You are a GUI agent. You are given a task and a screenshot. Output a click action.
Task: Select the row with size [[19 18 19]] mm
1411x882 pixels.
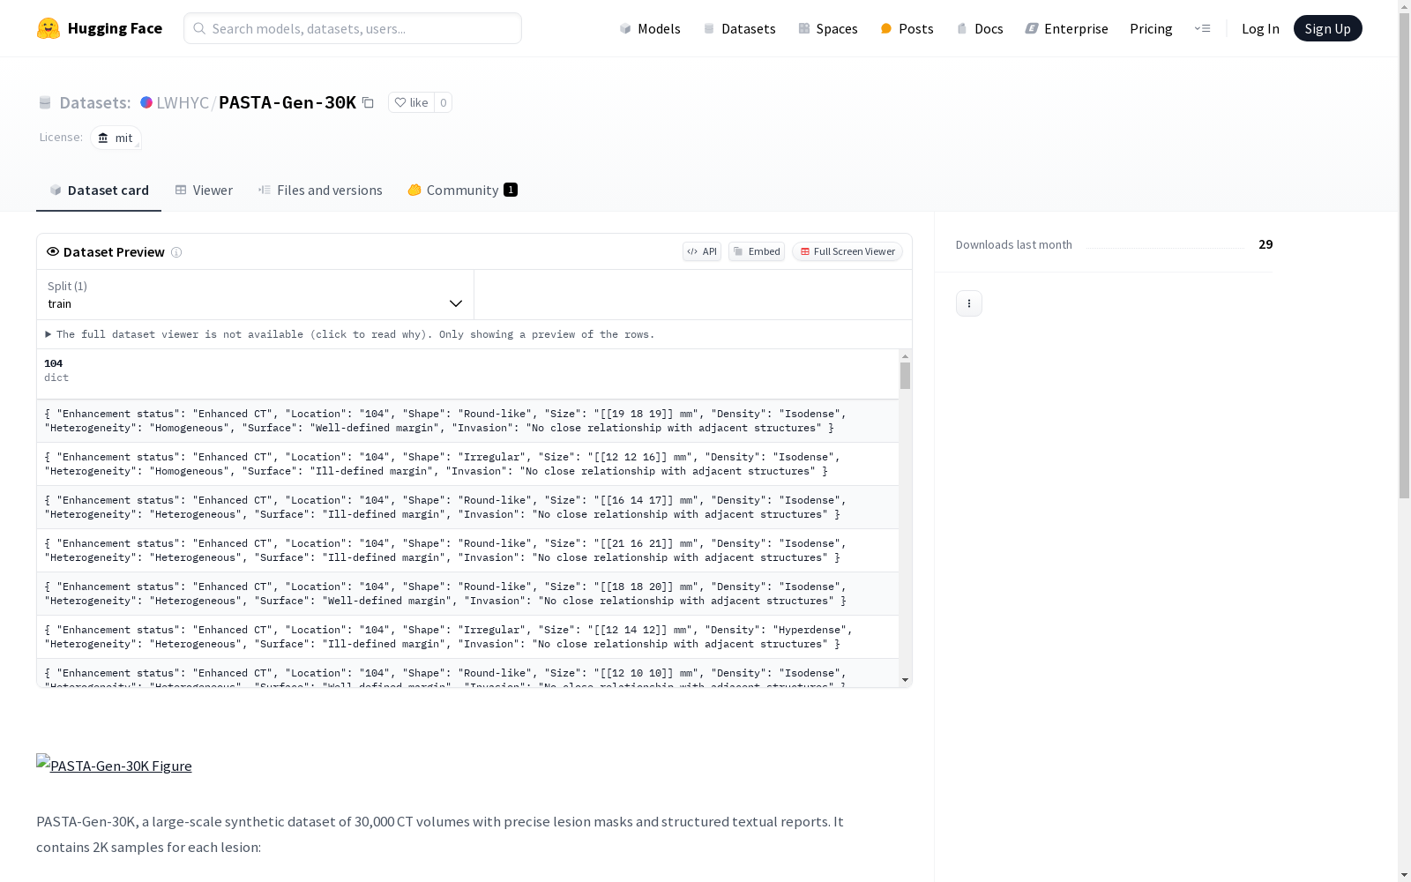coord(467,421)
